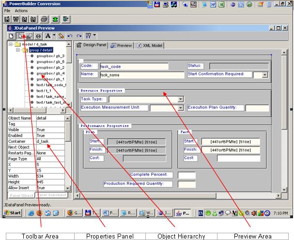Switch to the Panel Subobject tab
294x240 pixels.
point(51,195)
